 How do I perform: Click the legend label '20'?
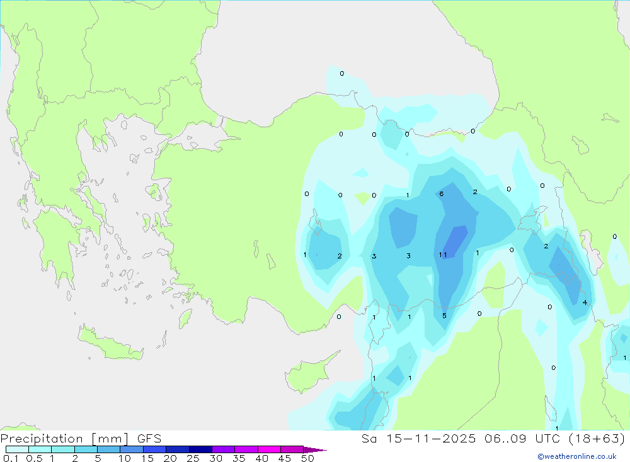[170, 458]
